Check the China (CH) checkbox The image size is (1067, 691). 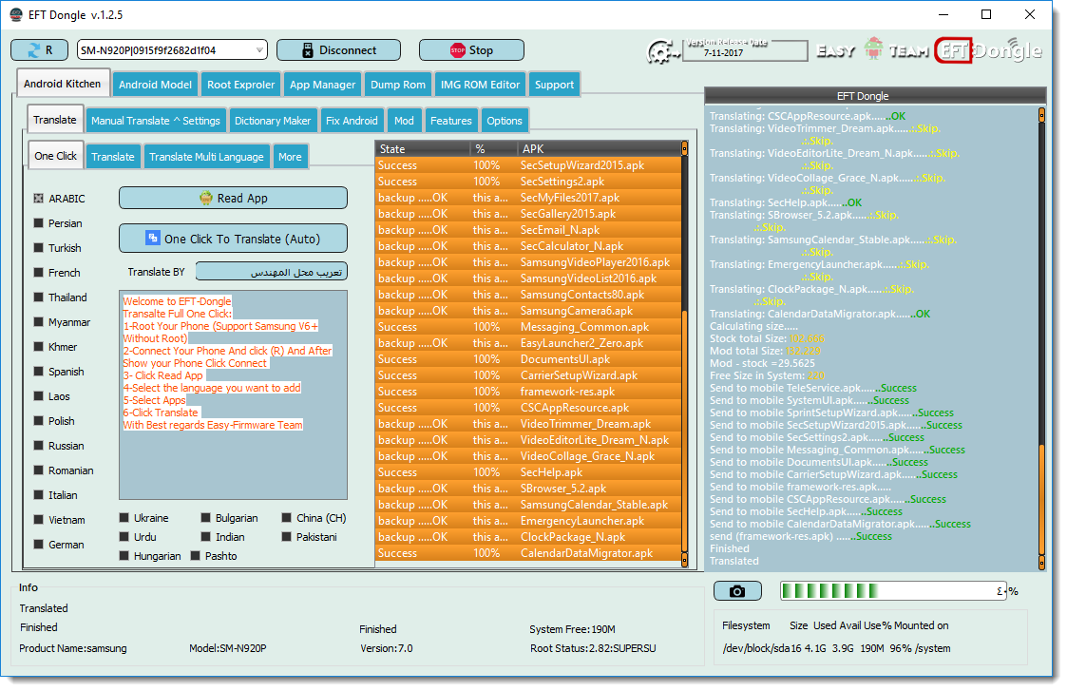click(287, 518)
